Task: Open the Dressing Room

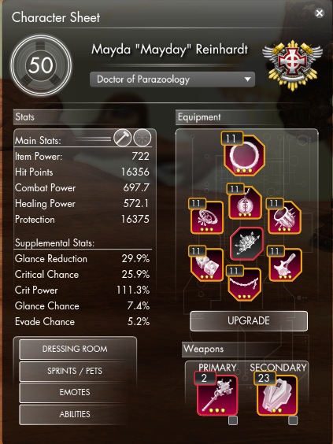Action: (x=75, y=349)
